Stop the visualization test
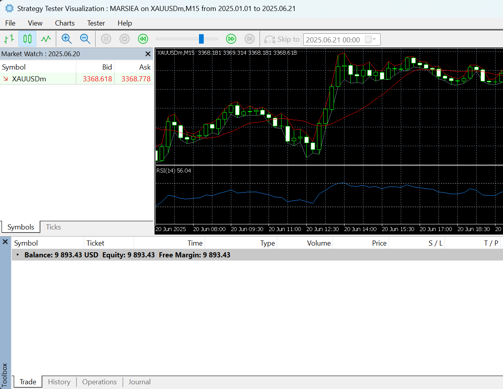The width and height of the screenshot is (503, 389). pos(124,39)
